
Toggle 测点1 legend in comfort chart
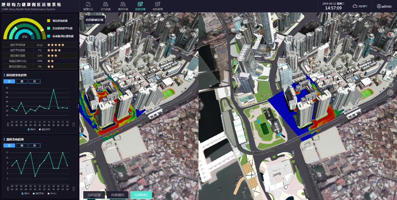coord(32,129)
